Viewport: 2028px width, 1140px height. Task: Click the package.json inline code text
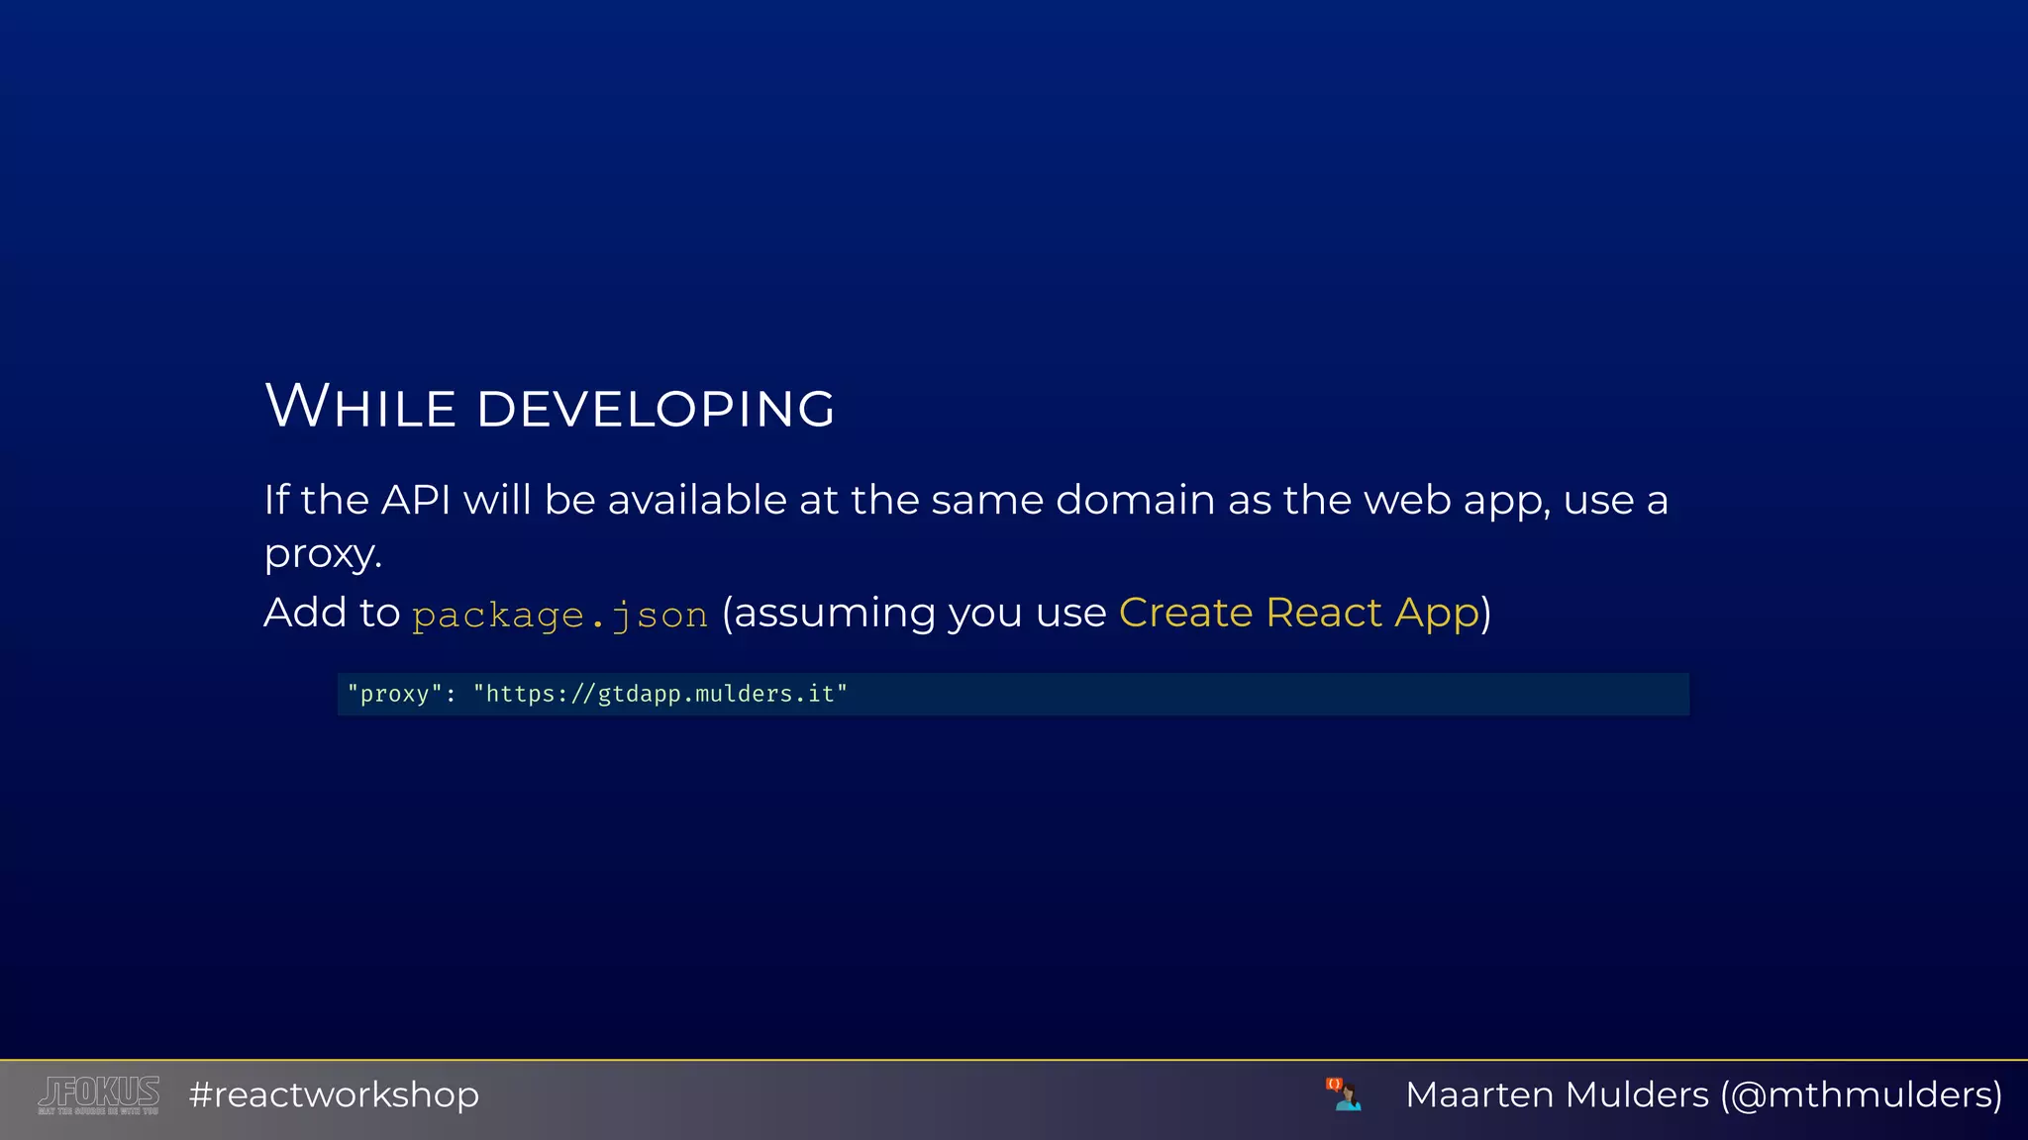click(559, 616)
